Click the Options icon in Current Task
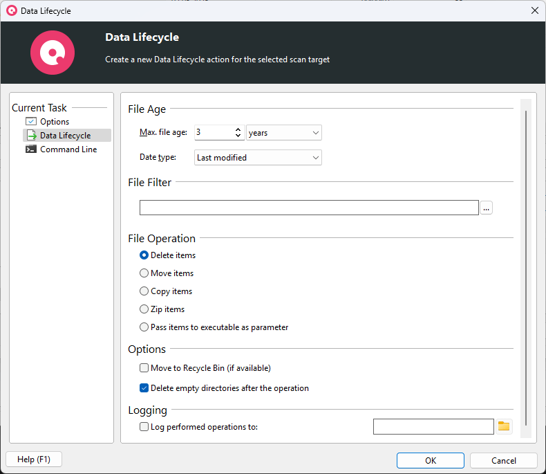The height and width of the screenshot is (474, 546). (x=31, y=122)
